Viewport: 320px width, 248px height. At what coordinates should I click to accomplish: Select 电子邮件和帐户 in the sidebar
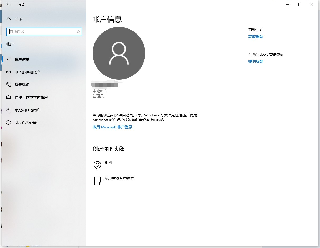pos(27,72)
